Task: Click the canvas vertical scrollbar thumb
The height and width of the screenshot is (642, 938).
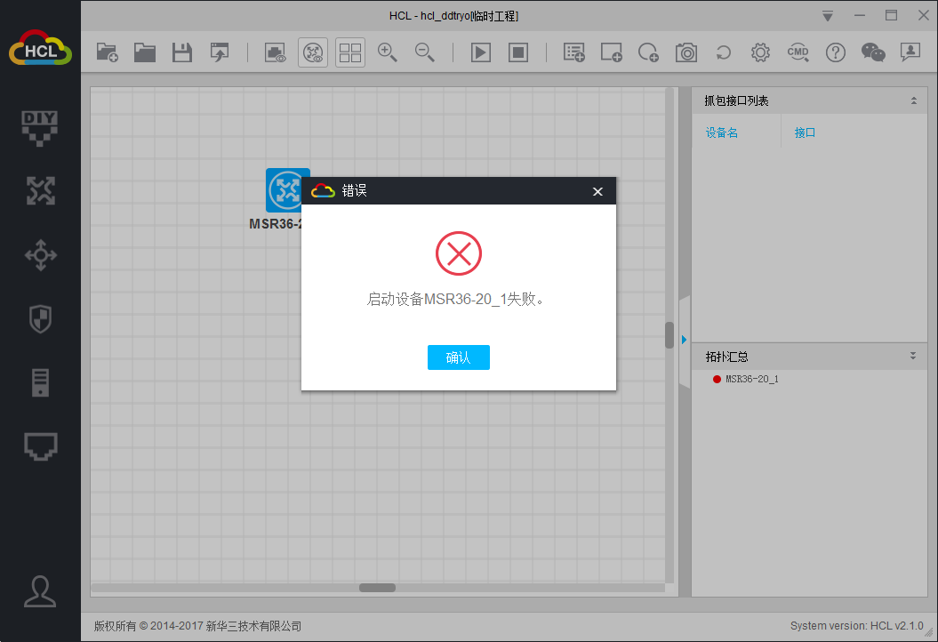Action: [669, 334]
